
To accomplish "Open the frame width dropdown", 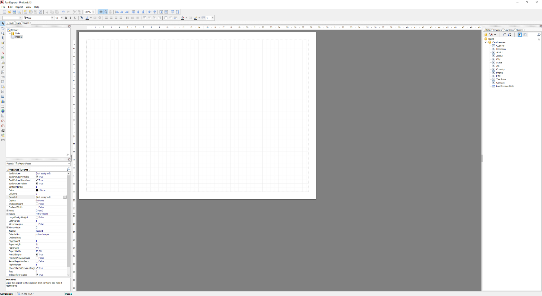I will coord(213,18).
